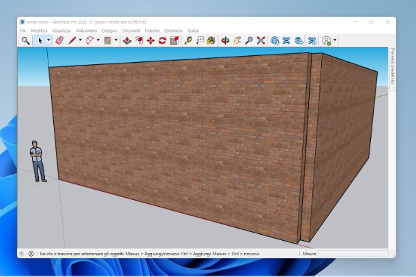Choose the Line pencil tool
Screen dimensions: 416x277
pos(72,41)
